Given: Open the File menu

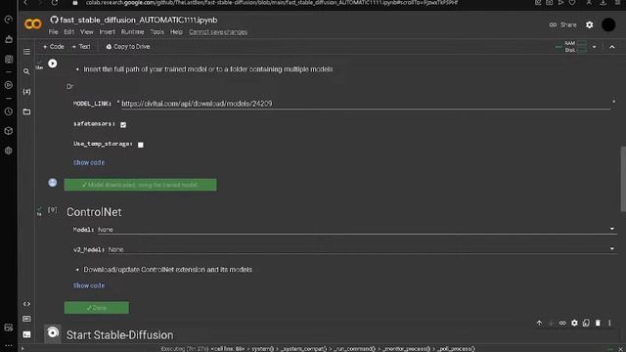Looking at the screenshot, I should click(53, 32).
